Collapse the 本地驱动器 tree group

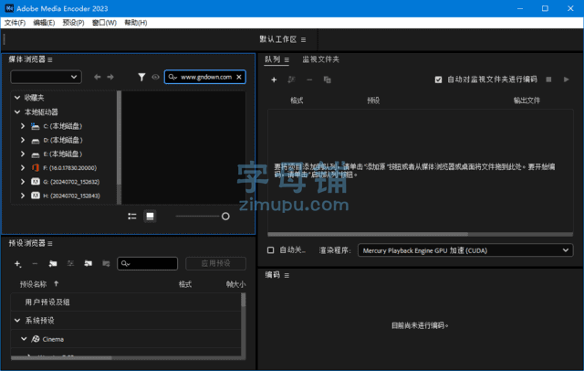[17, 111]
